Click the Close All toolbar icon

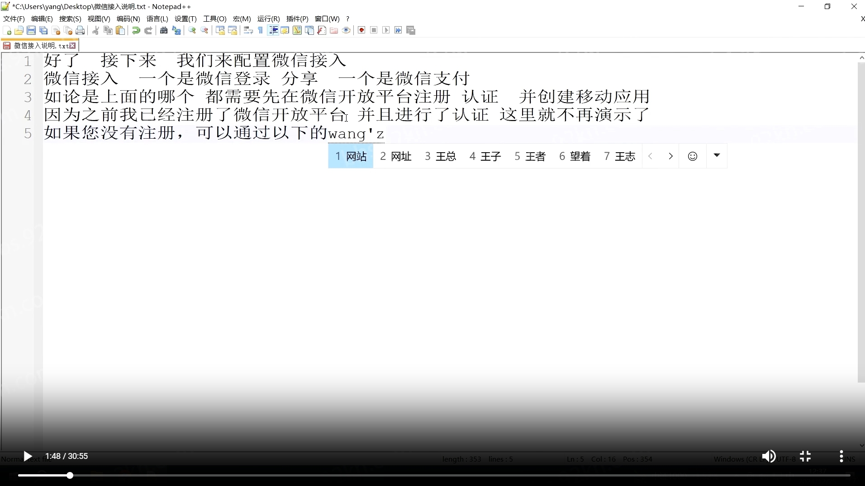[68, 30]
